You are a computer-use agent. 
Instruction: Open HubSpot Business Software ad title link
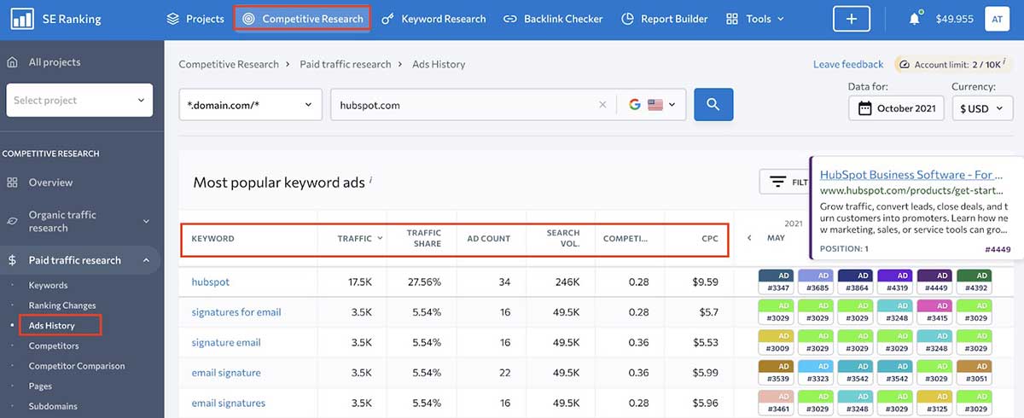point(911,175)
